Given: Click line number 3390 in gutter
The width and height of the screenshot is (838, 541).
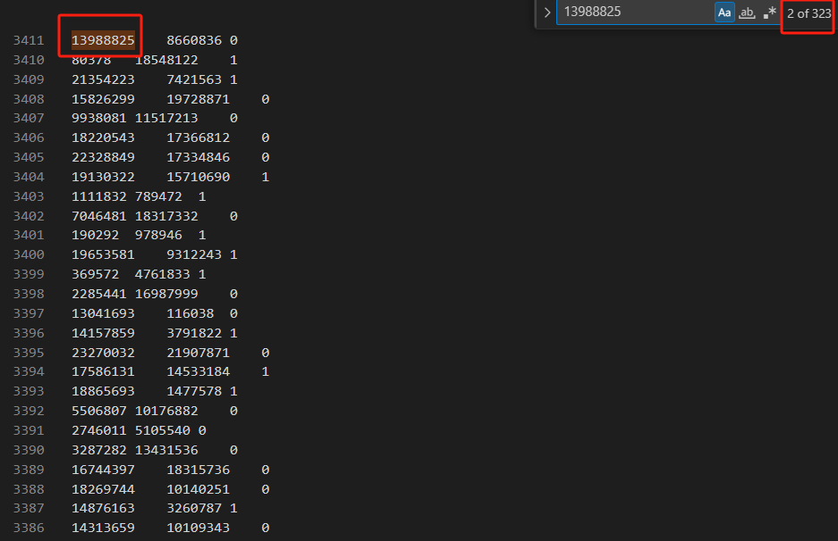Looking at the screenshot, I should pyautogui.click(x=29, y=450).
